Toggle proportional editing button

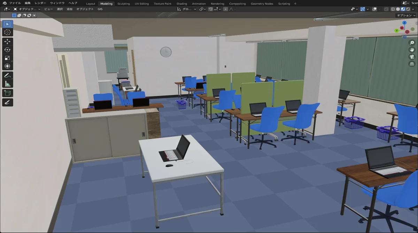226,9
